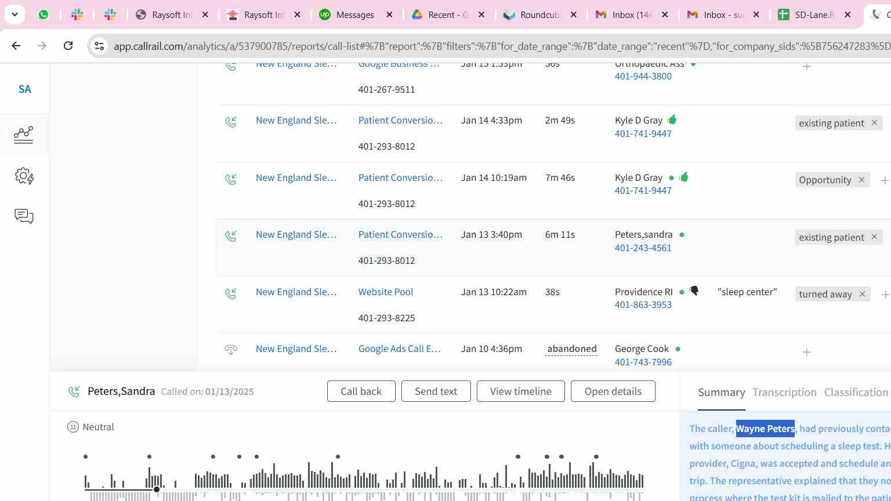Switch to the Inbox (144 Gmail tab
Image resolution: width=891 pixels, height=501 pixels.
(x=632, y=14)
